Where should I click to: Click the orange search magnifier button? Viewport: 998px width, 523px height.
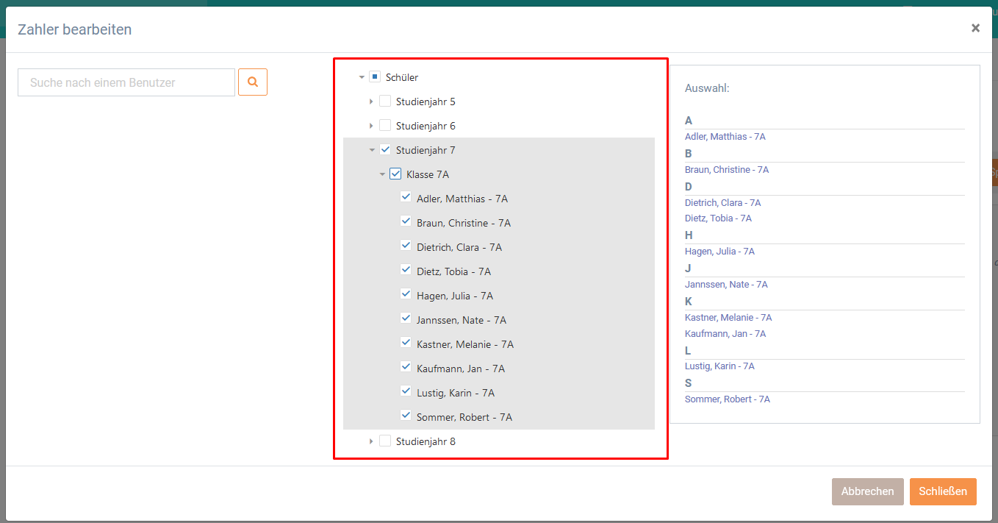(253, 82)
